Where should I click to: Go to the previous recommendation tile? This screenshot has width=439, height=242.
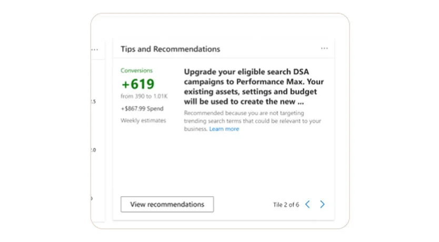pos(307,205)
